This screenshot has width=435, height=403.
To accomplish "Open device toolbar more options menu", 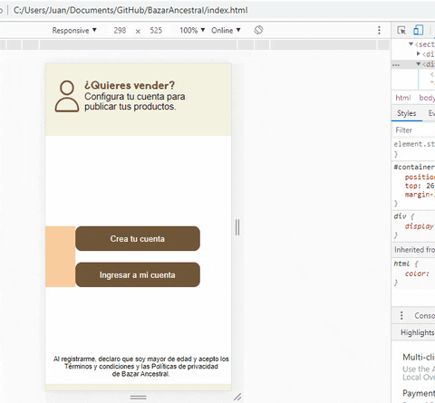I will (379, 30).
